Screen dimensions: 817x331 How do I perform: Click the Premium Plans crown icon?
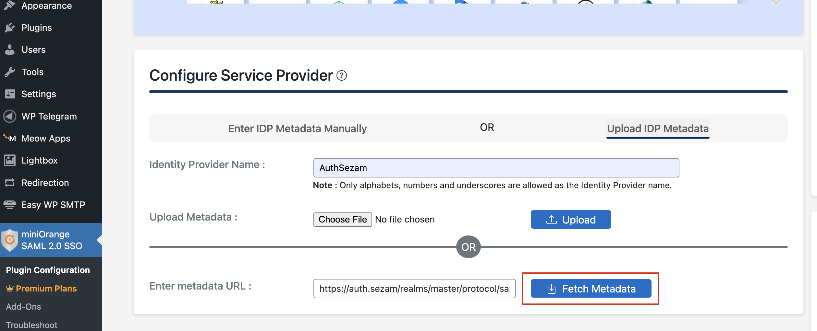pyautogui.click(x=10, y=288)
